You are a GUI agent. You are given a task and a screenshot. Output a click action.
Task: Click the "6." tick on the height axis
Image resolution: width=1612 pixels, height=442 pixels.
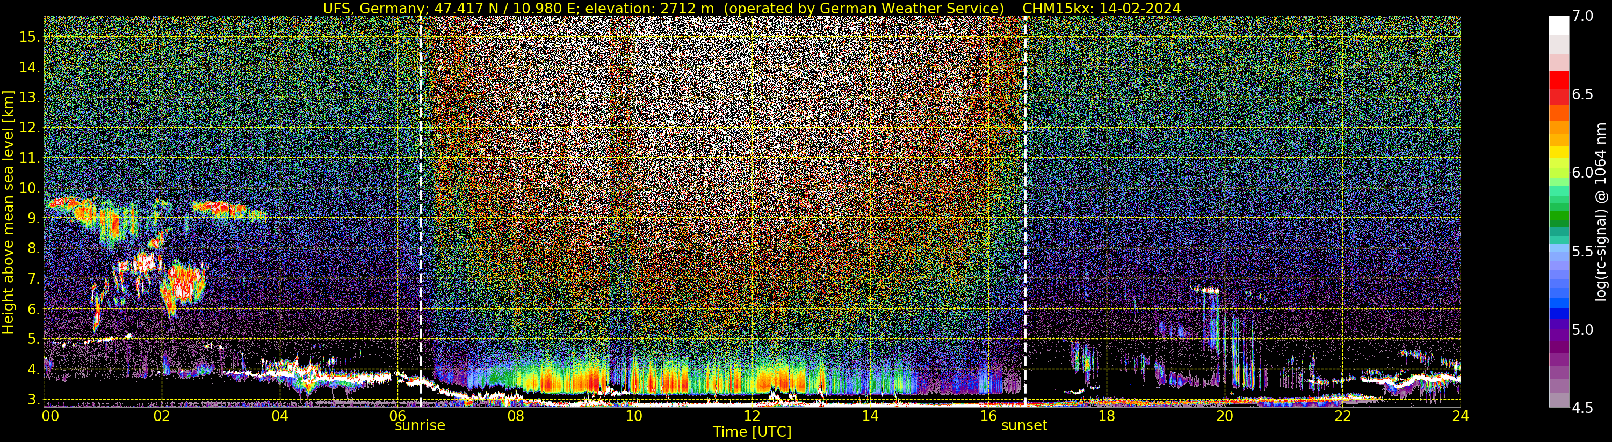tap(33, 309)
